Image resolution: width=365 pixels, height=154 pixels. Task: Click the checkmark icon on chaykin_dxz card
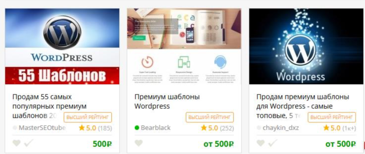[x=273, y=143]
